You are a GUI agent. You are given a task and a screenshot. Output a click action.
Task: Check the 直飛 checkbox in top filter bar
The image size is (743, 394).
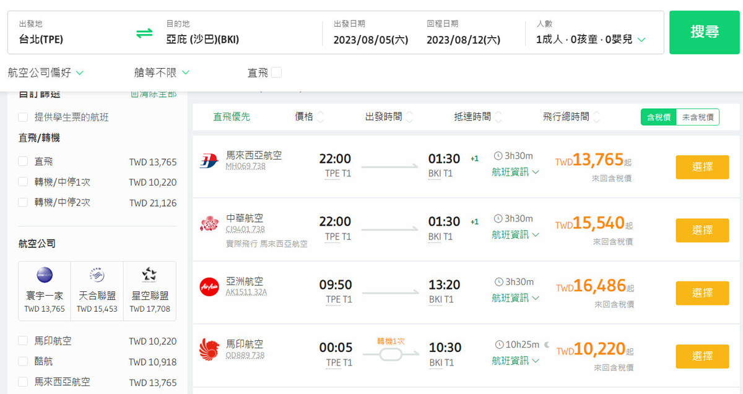(x=276, y=72)
